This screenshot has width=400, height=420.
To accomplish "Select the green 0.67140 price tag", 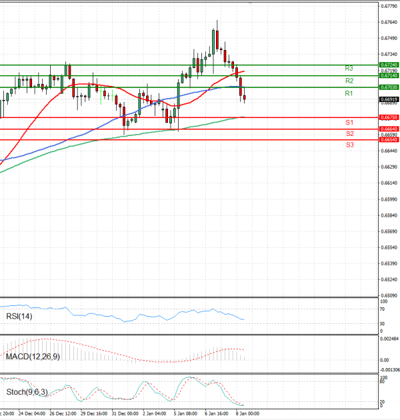I will (389, 76).
